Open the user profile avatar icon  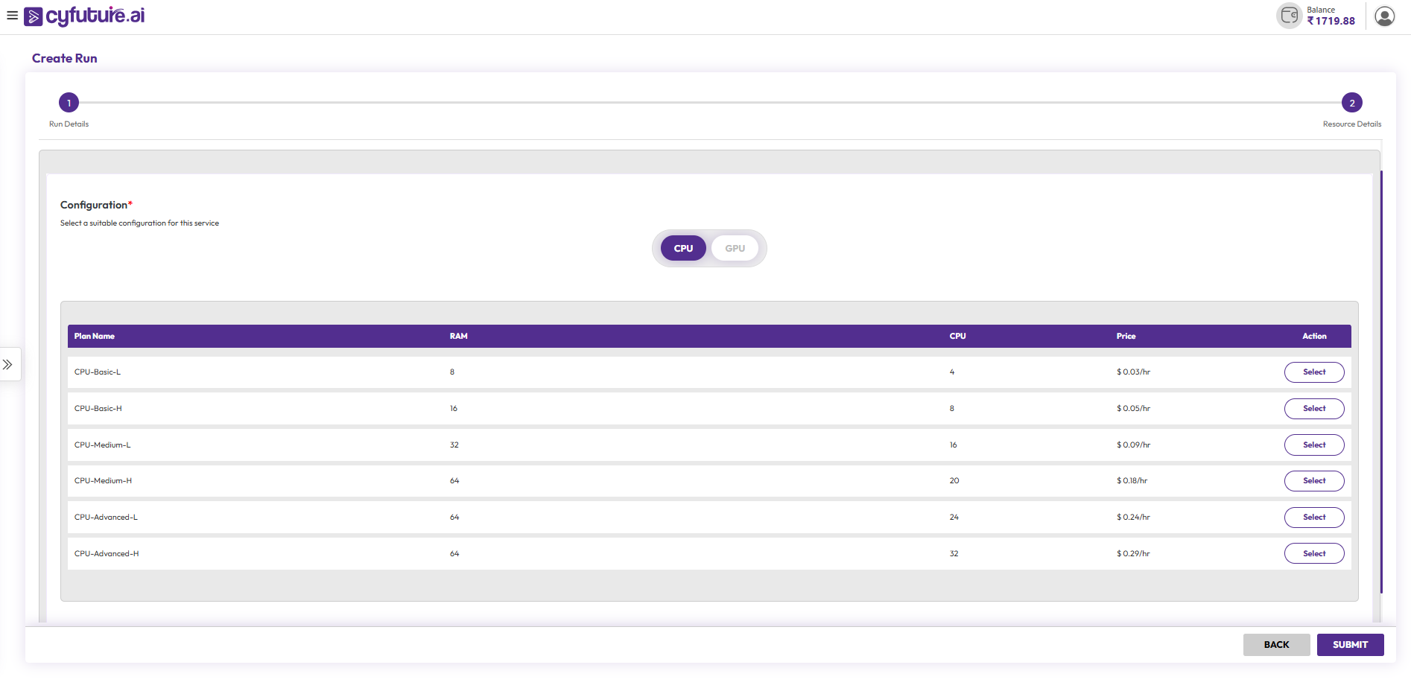click(1384, 16)
